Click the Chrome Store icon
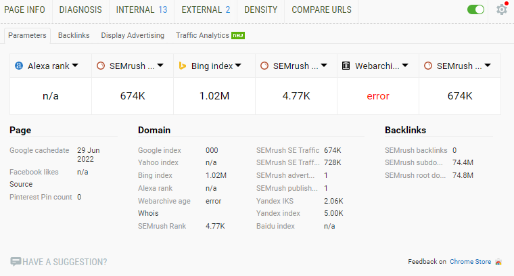Image resolution: width=514 pixels, height=276 pixels. point(498,262)
